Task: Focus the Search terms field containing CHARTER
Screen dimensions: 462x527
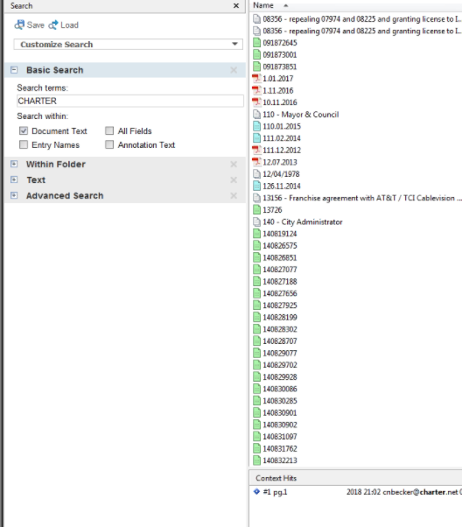Action: (130, 101)
